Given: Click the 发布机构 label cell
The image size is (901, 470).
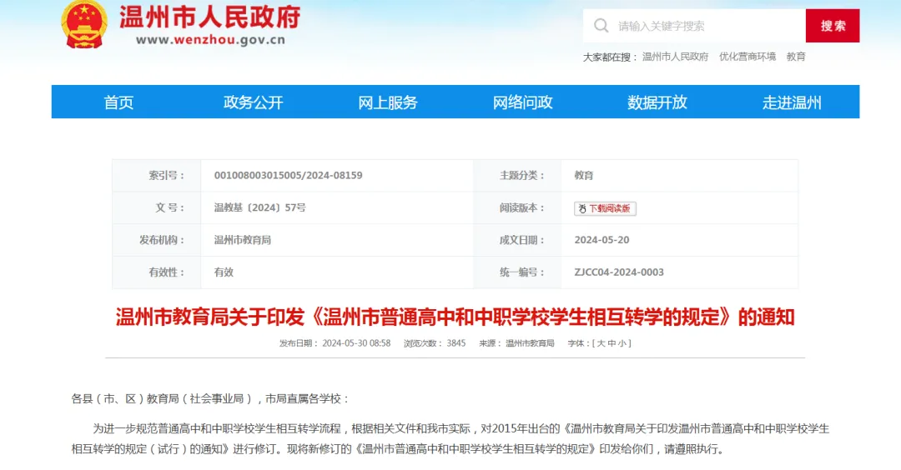Looking at the screenshot, I should click(x=157, y=240).
